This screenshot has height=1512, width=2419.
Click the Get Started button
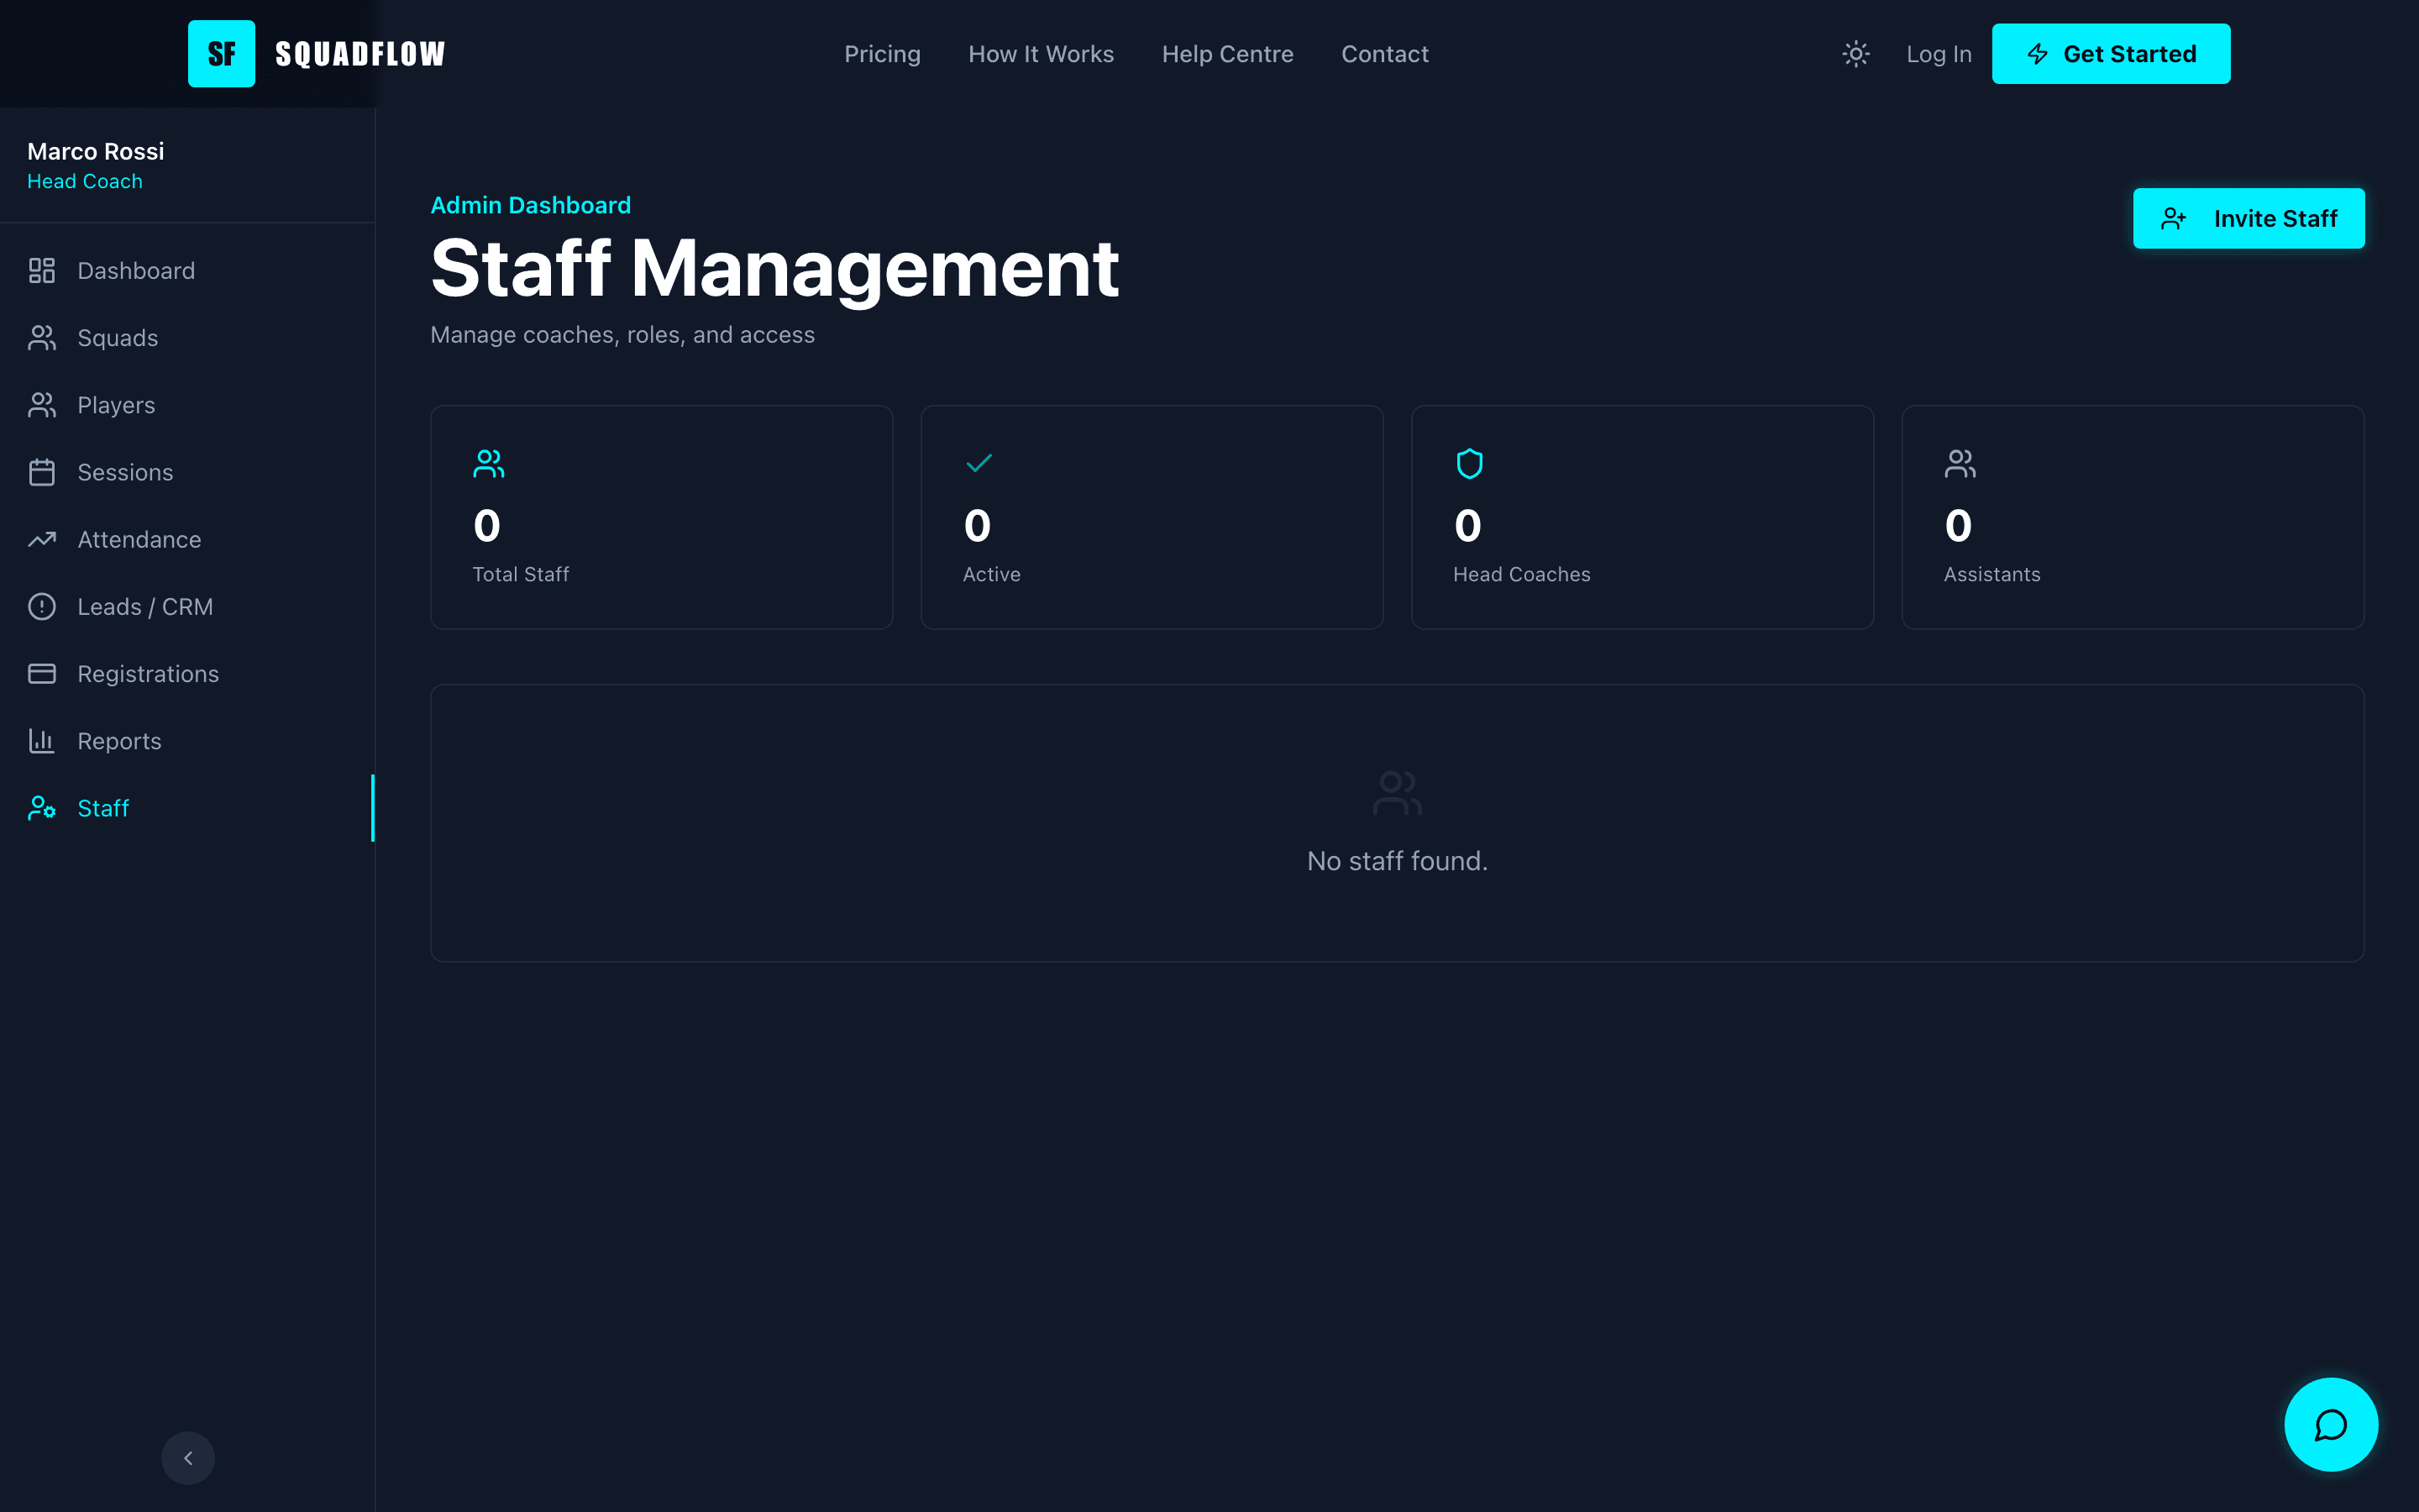pos(2111,53)
